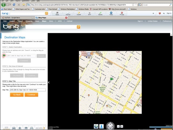Image resolution: width=173 pixels, height=130 pixels.
Task: Collapse the left panel with the arrow
Action: (x=49, y=82)
